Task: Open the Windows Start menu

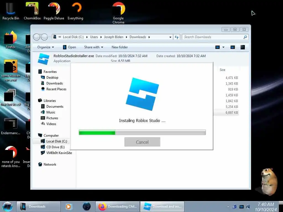Action: pyautogui.click(x=7, y=206)
